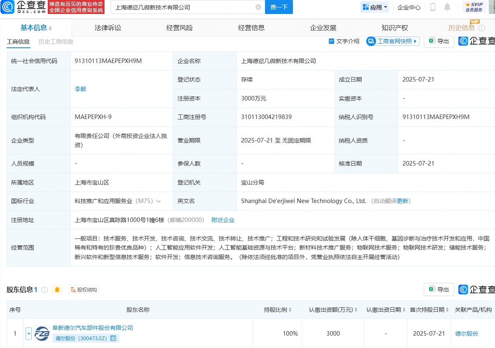Click registration number 310113004219839
Screen dimensions: 495x348
coord(266,117)
